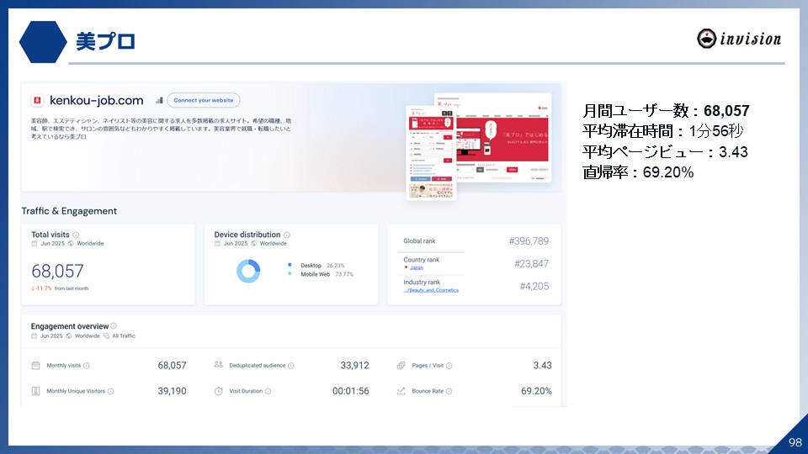Screen dimensions: 808x454
Task: Click the Country rank value #23,847
Action: 531,263
